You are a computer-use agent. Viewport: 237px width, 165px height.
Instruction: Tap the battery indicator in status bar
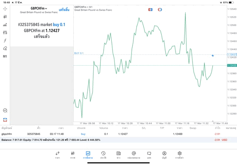pyautogui.click(x=231, y=3)
